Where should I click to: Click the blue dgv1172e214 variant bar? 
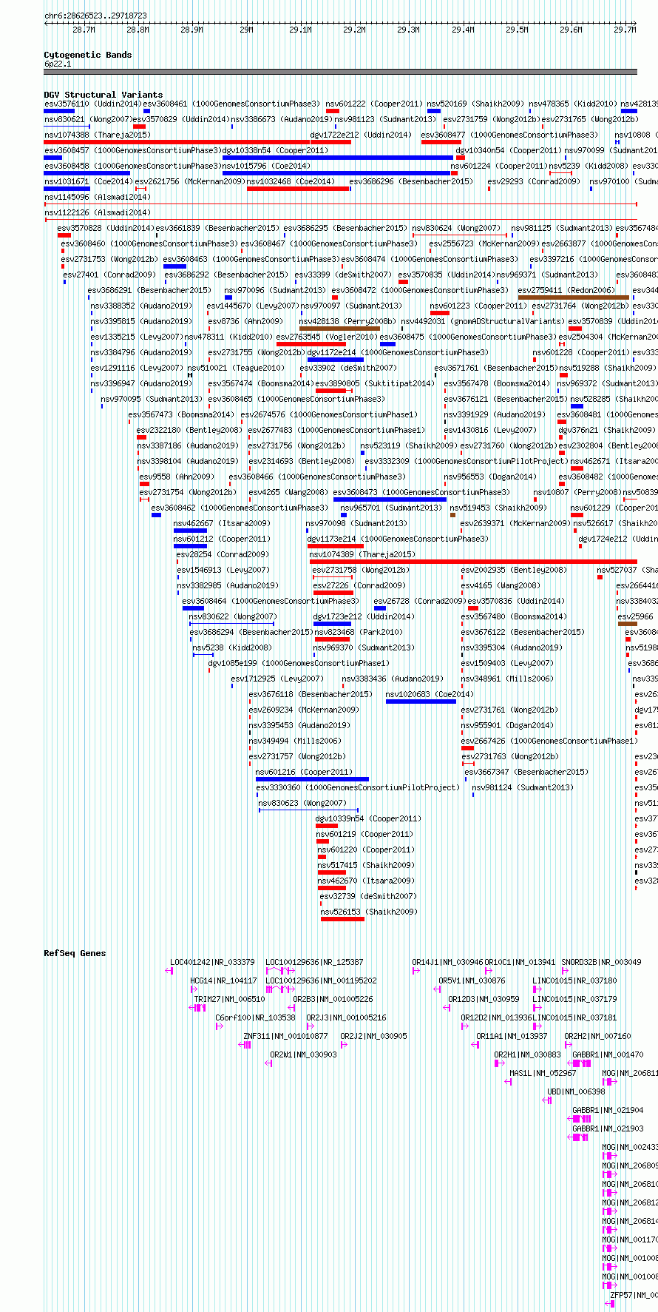336,360
